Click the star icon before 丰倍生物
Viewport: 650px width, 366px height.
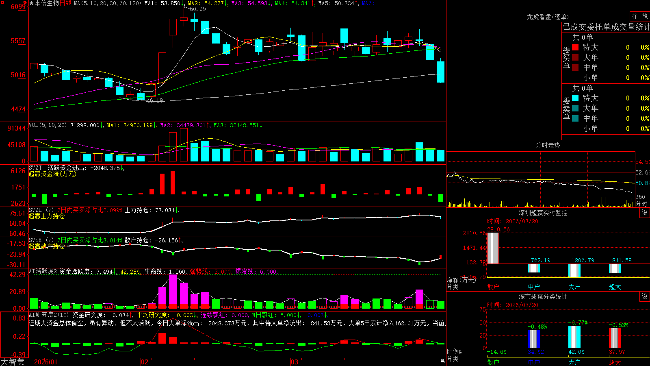pyautogui.click(x=31, y=3)
